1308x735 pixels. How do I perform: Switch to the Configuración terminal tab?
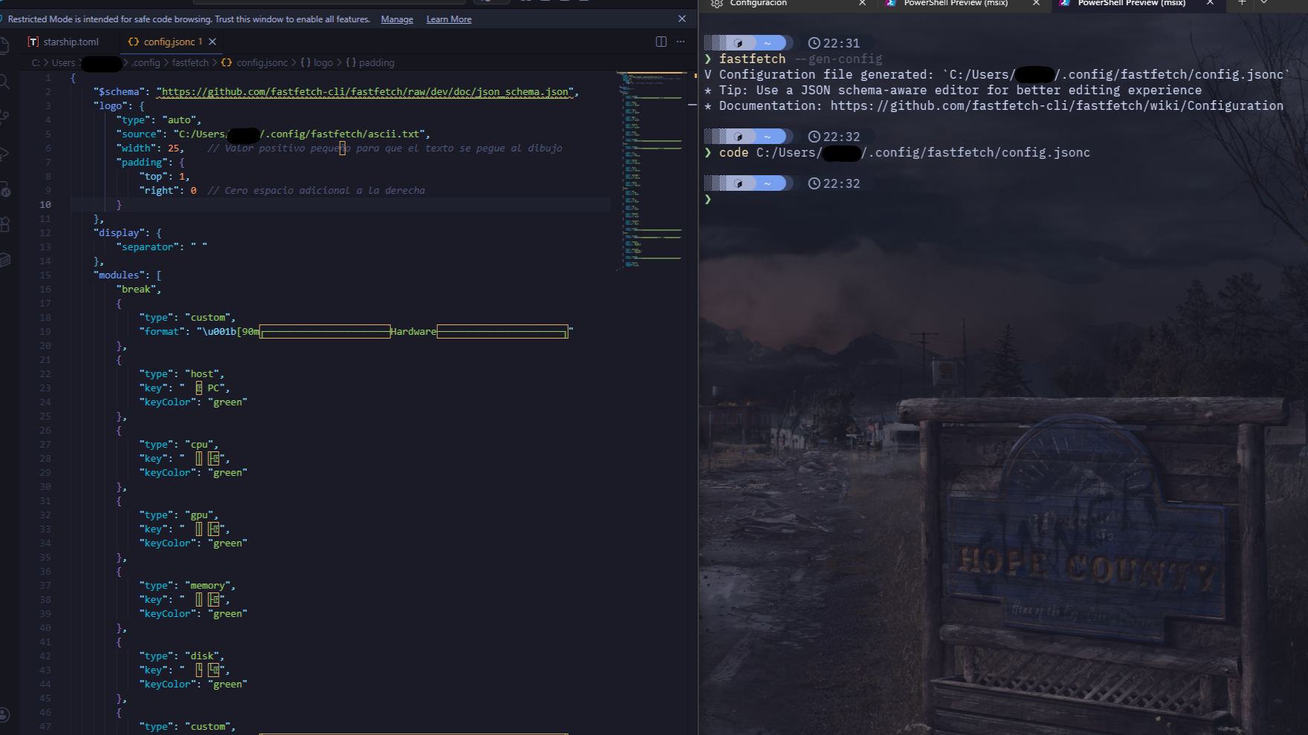(x=757, y=4)
